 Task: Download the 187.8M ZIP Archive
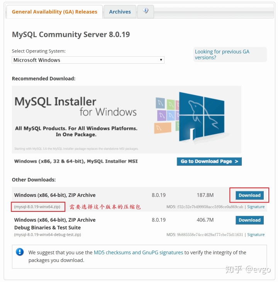coord(249,195)
